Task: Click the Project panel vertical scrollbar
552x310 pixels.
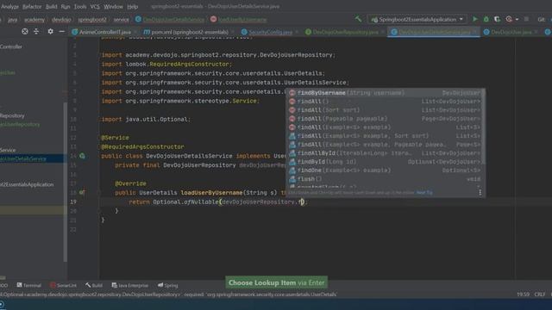Action: 65,182
